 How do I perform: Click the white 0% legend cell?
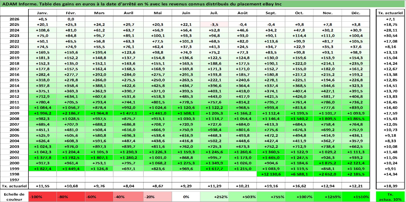(186, 197)
